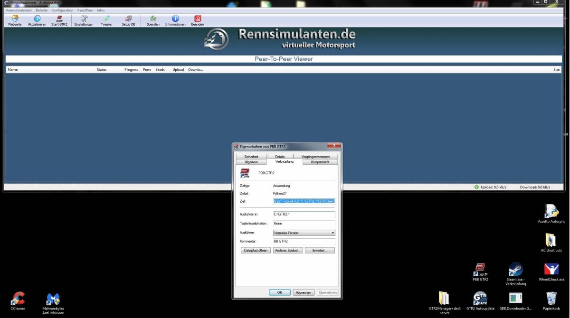570x318 pixels.
Task: Confirm the properties dialog with OK
Action: click(280, 292)
